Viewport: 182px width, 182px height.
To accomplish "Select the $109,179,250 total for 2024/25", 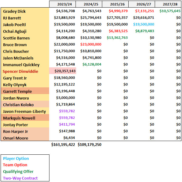I will pos(89,144).
